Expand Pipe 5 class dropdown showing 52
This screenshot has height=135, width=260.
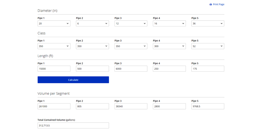(x=208, y=46)
